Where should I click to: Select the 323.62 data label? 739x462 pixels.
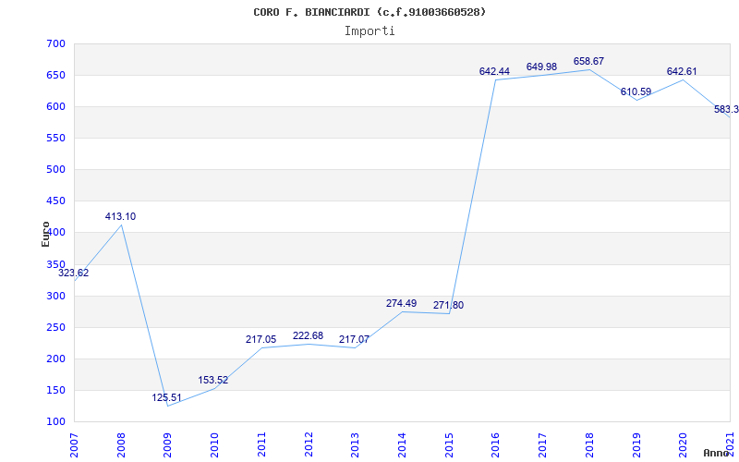click(x=74, y=273)
